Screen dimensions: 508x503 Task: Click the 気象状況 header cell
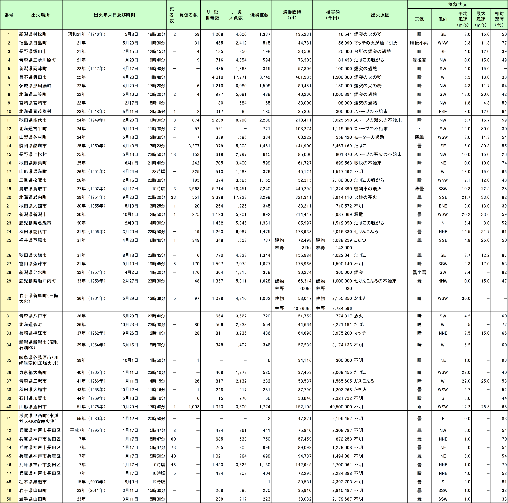[457, 5]
